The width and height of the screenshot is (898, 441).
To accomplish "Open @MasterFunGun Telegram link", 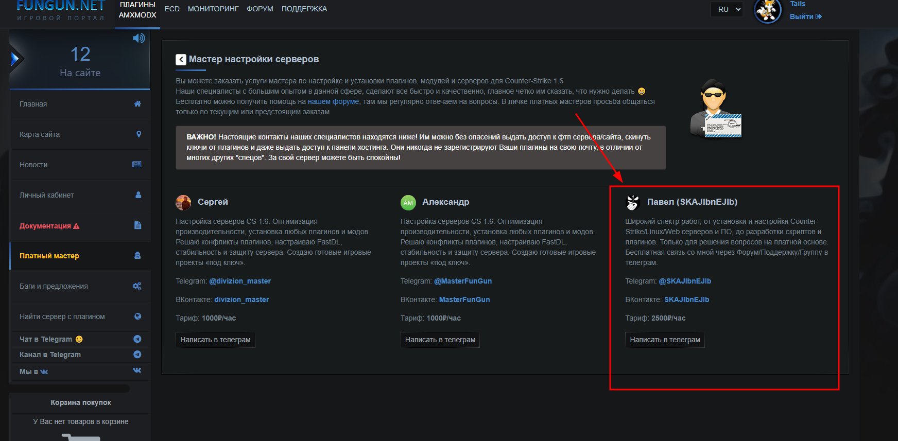I will point(463,281).
